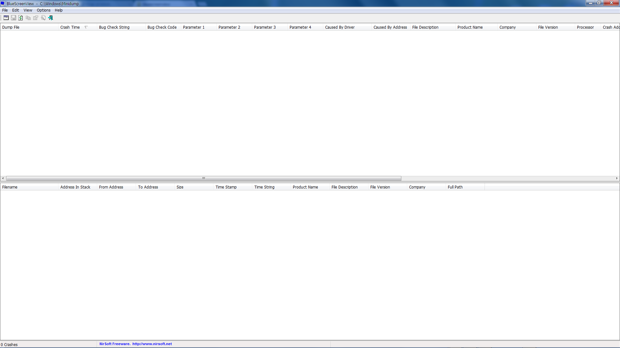Sort by Bug Check Code column

click(163, 27)
